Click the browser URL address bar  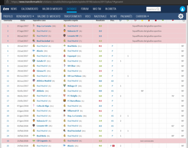tap(67, 2)
